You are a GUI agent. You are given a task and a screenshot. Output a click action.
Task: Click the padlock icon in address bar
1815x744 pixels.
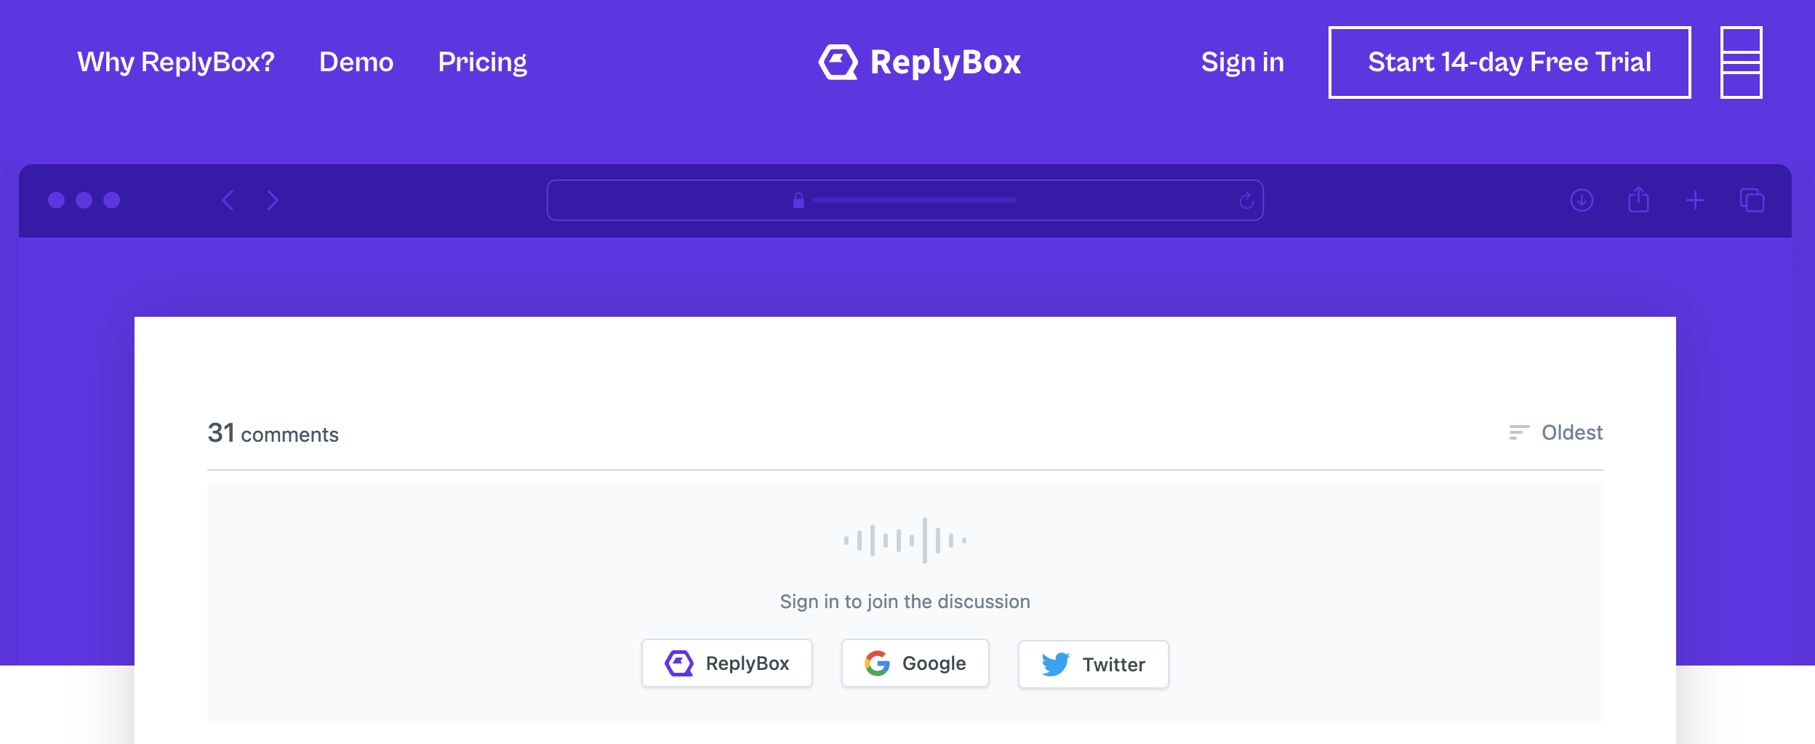pos(798,201)
